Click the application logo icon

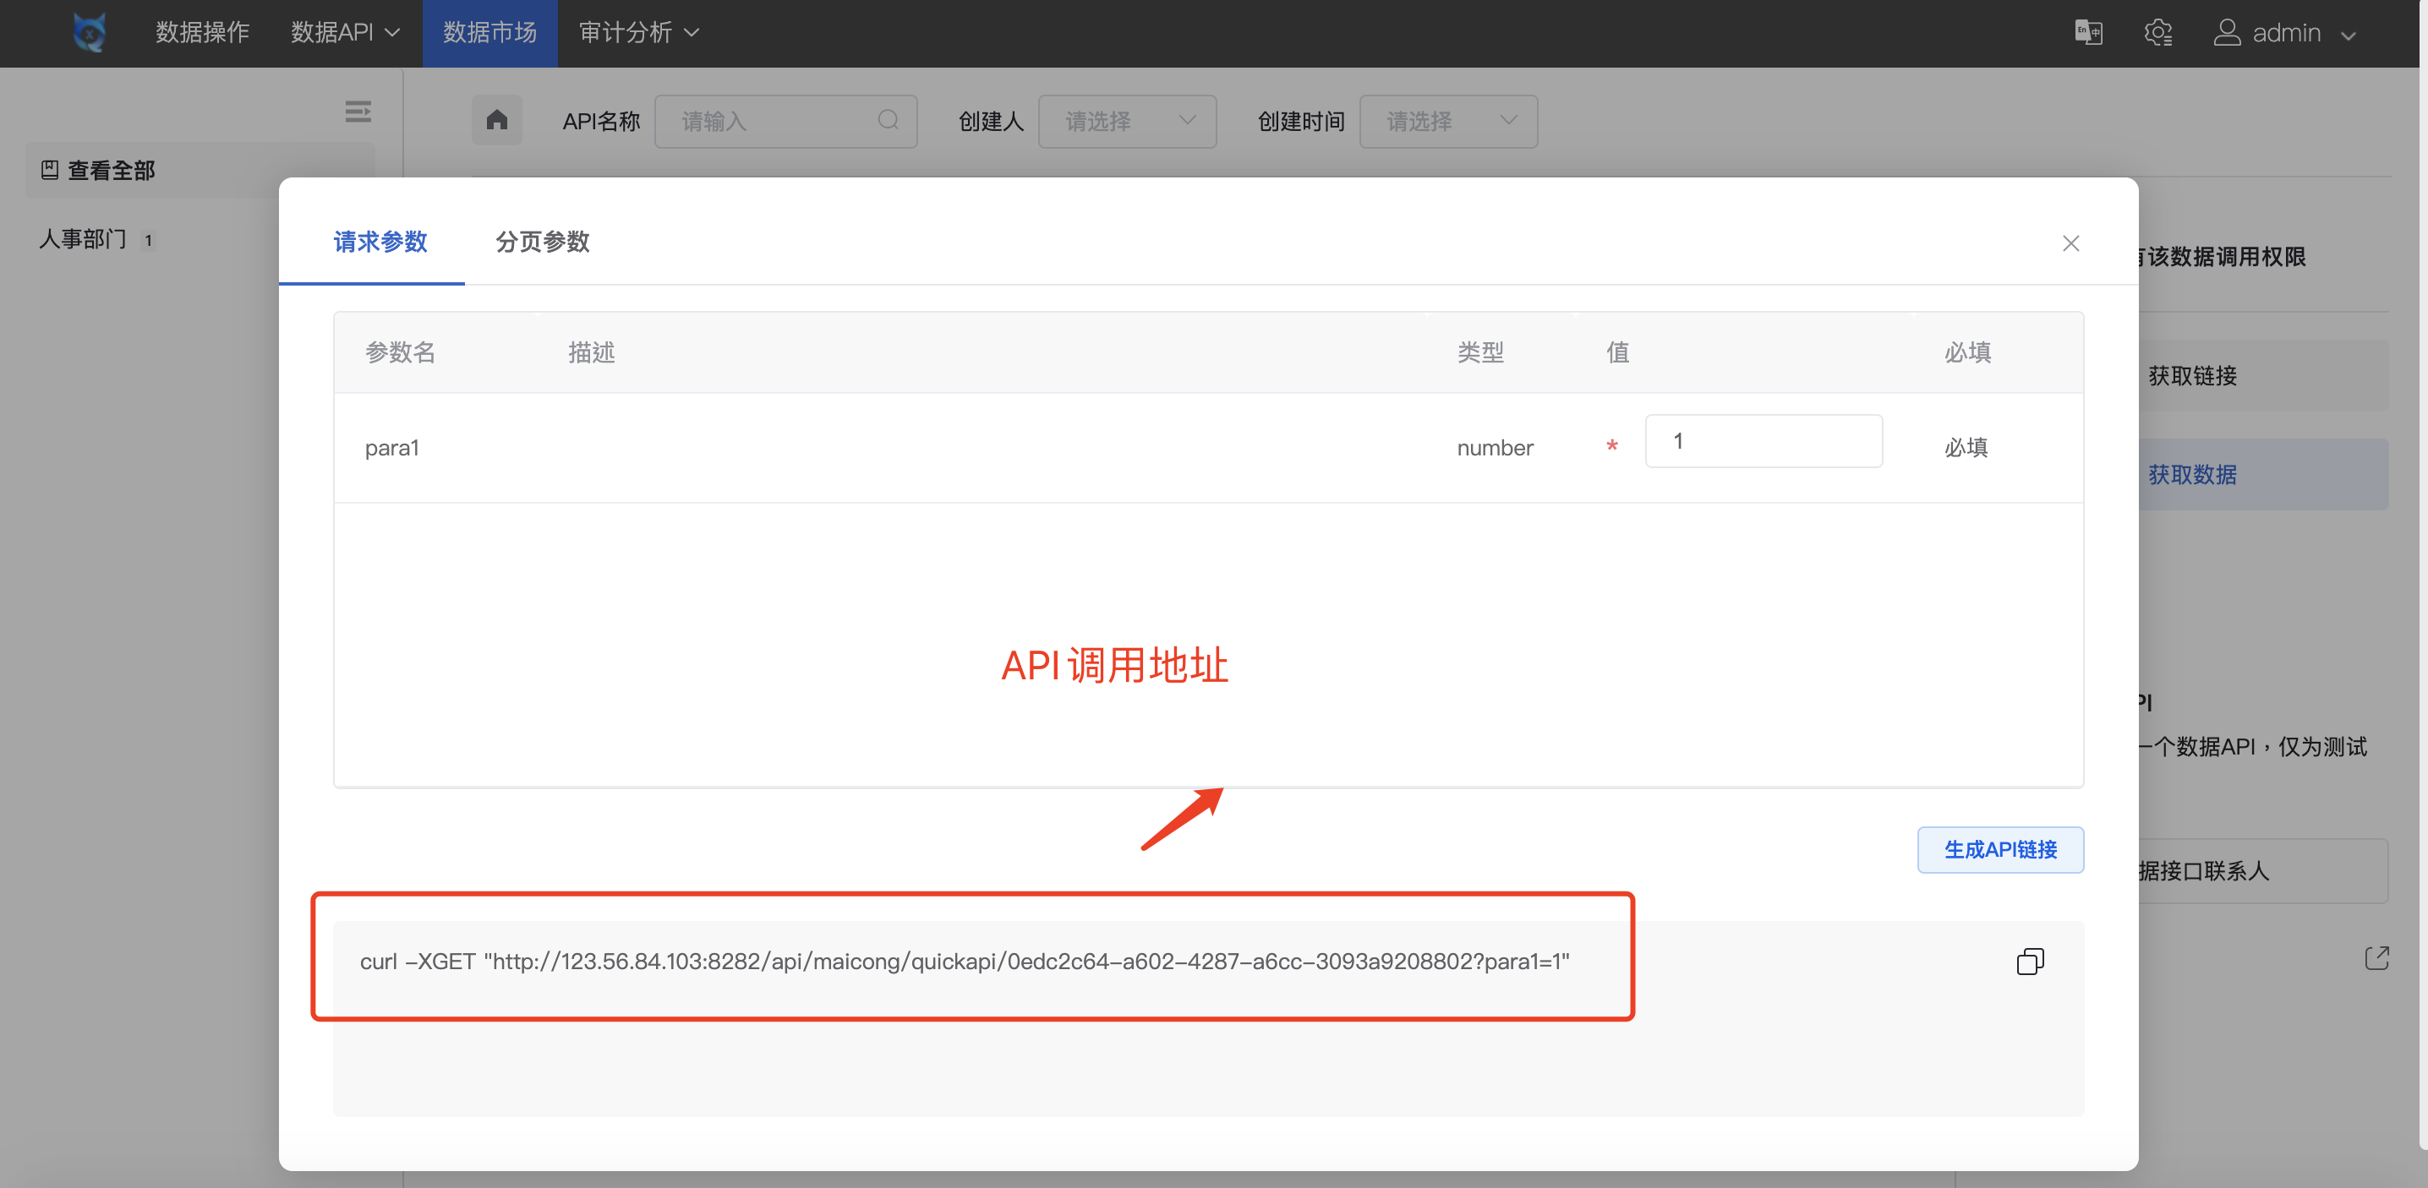[88, 33]
